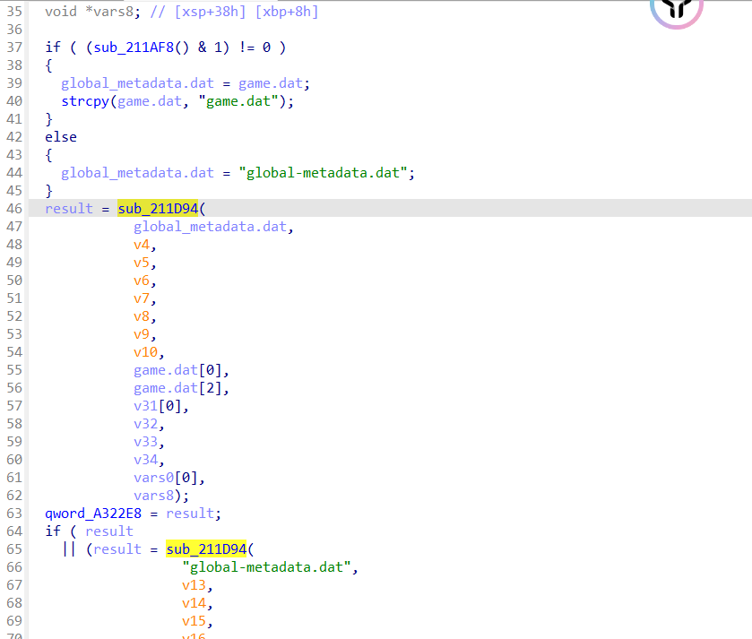Click the strcpy function name

(85, 101)
